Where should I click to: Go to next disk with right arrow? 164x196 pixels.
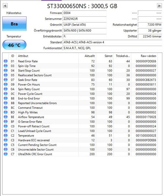(x=159, y=6)
